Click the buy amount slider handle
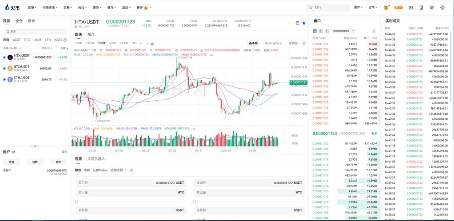 tap(77, 201)
